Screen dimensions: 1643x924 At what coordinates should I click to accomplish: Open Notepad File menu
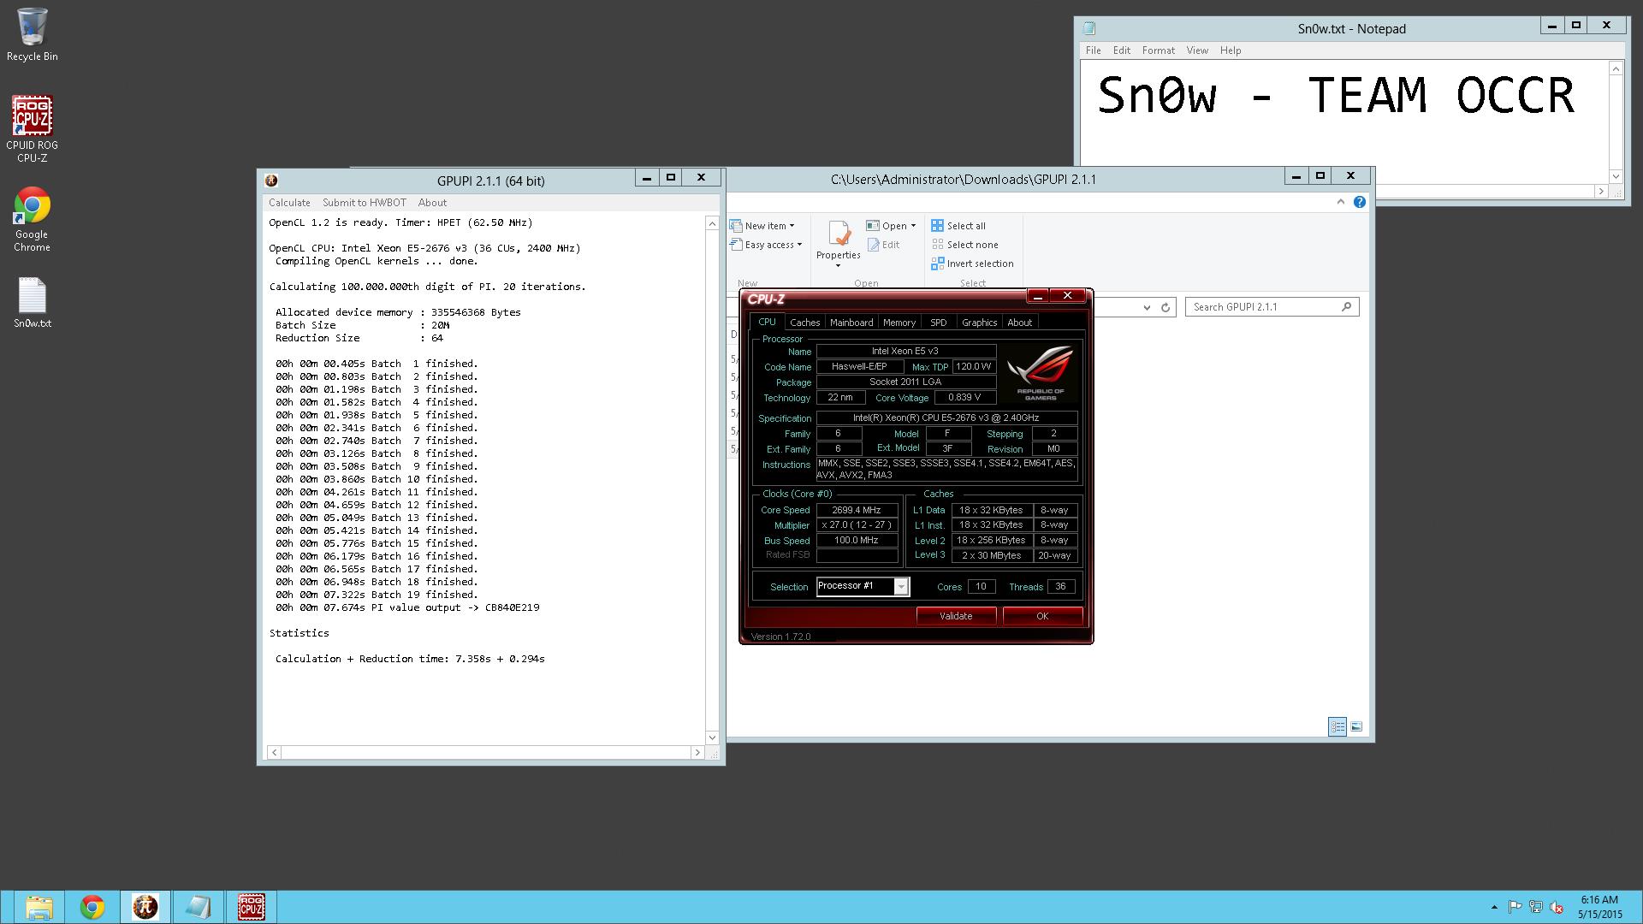tap(1094, 50)
